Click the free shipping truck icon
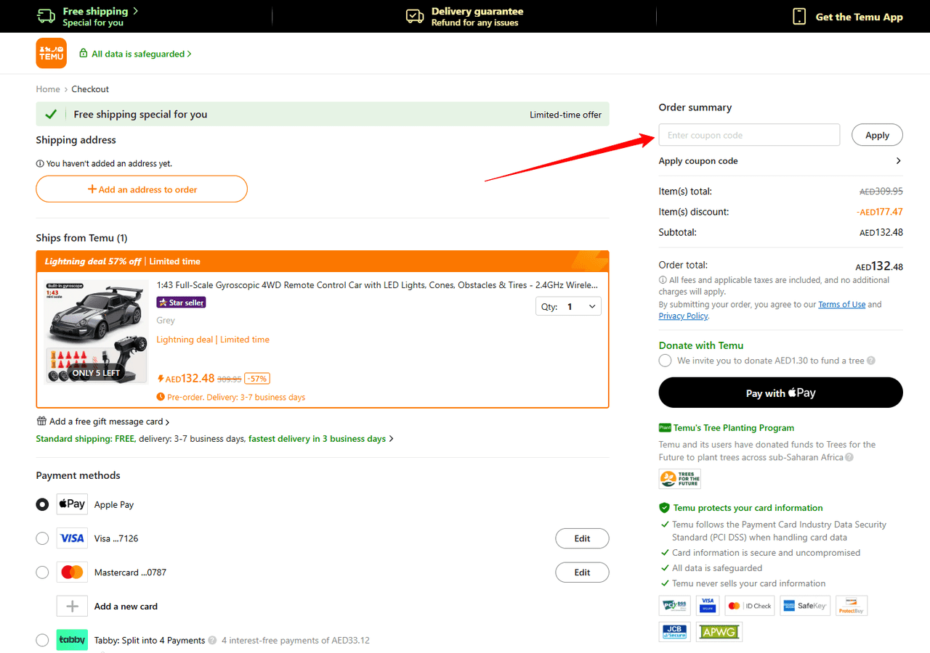Viewport: 930px width, 653px height. click(46, 16)
